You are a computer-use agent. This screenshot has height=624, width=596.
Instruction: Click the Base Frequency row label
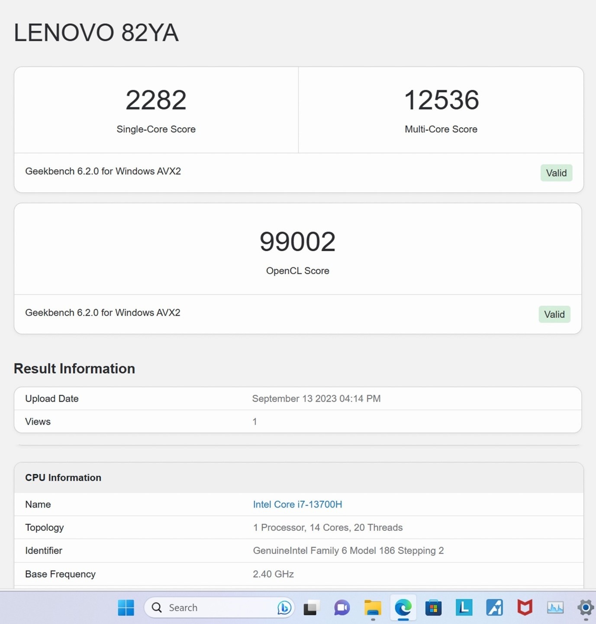60,574
